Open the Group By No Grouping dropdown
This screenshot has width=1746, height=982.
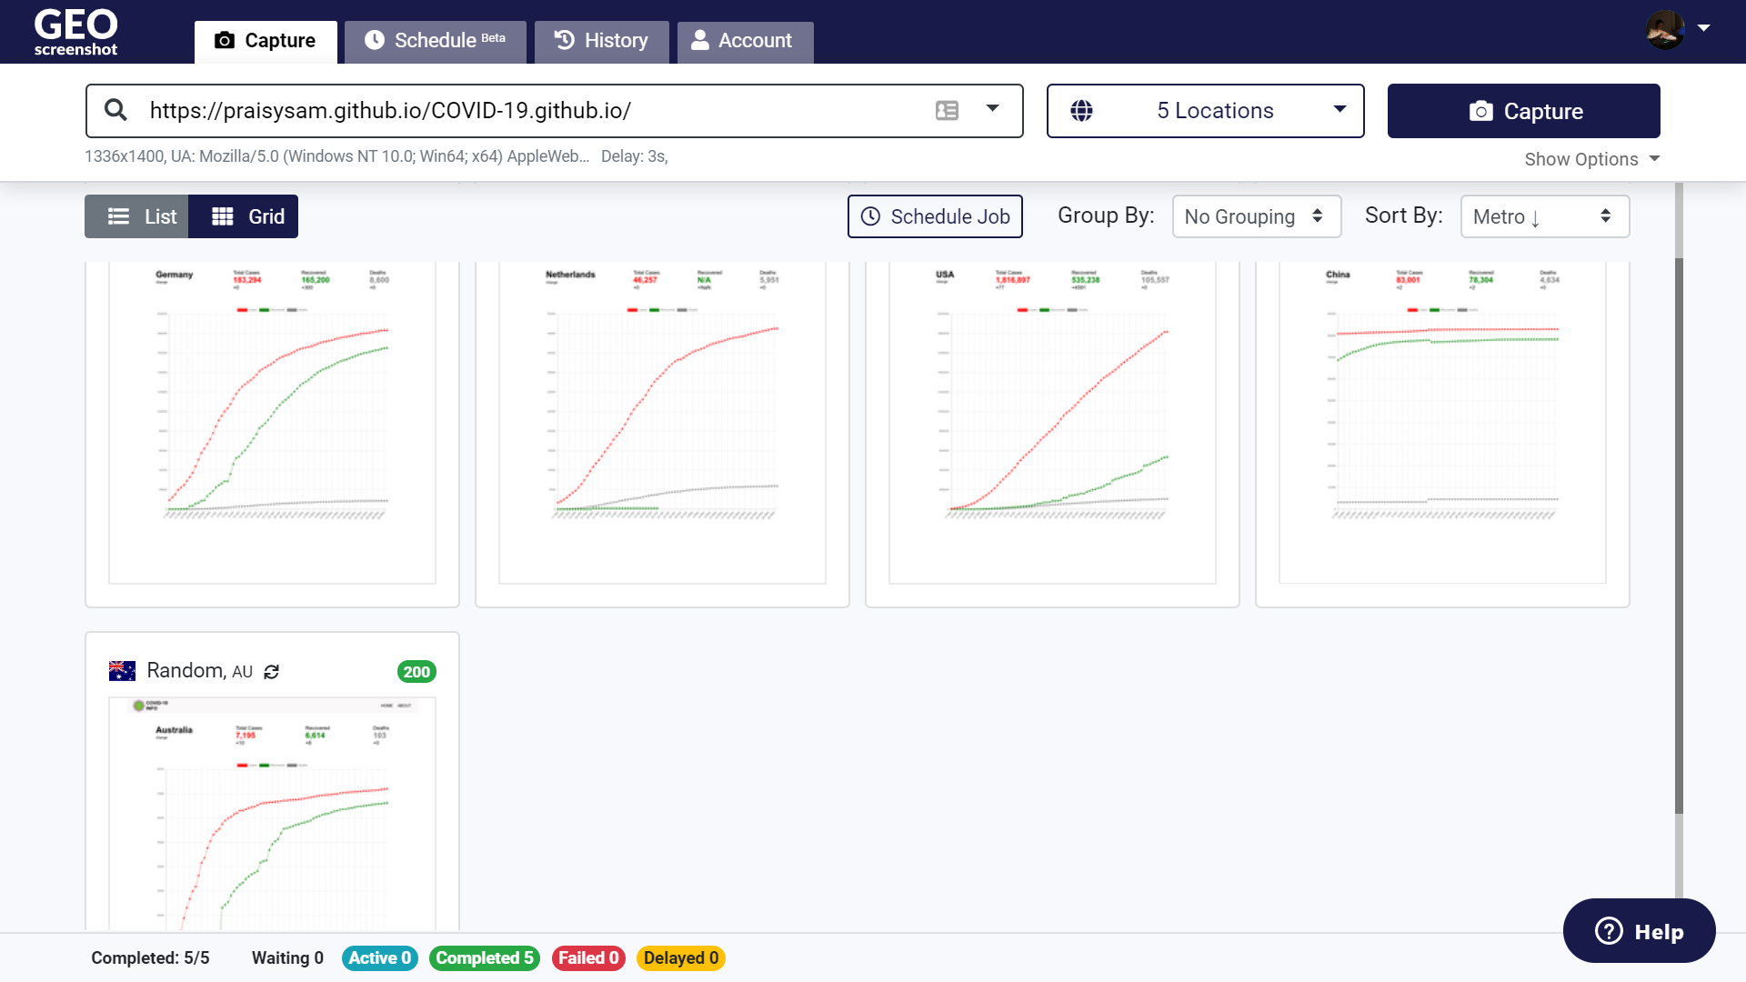click(1256, 216)
